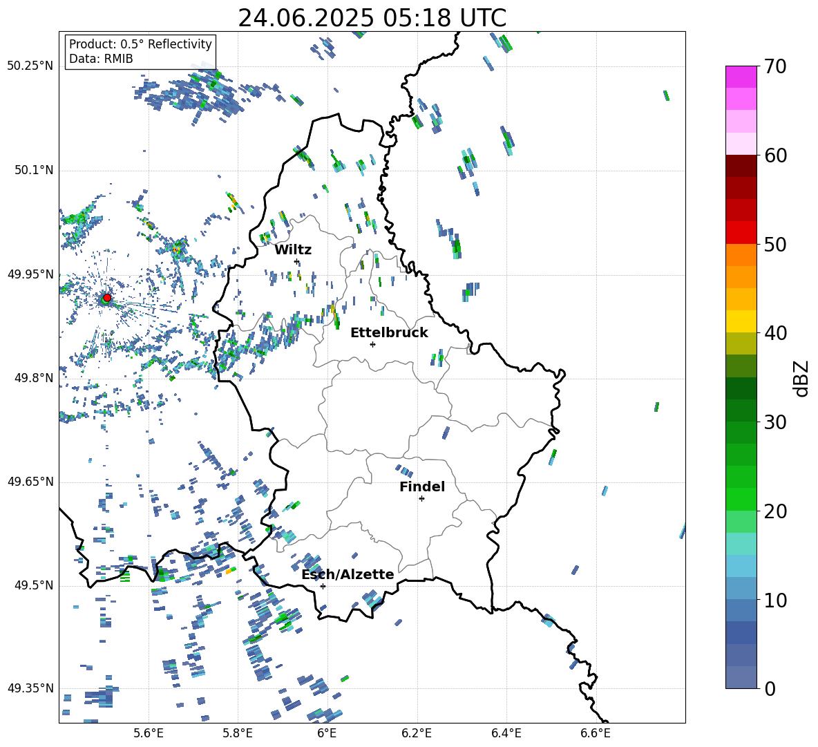Click the dBZ colorbar axis label
Image resolution: width=818 pixels, height=747 pixels.
click(x=801, y=378)
